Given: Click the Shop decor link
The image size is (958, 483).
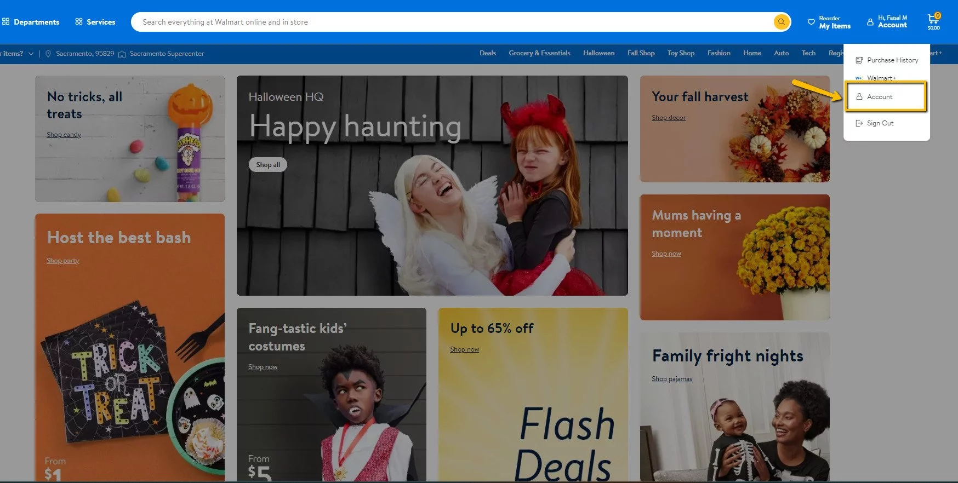Looking at the screenshot, I should point(669,118).
